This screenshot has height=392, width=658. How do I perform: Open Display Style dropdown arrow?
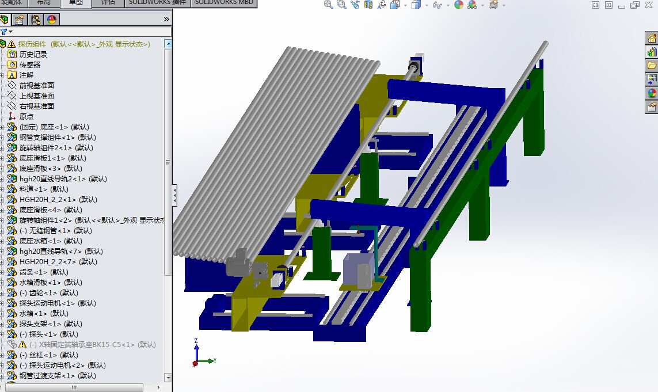(x=427, y=5)
